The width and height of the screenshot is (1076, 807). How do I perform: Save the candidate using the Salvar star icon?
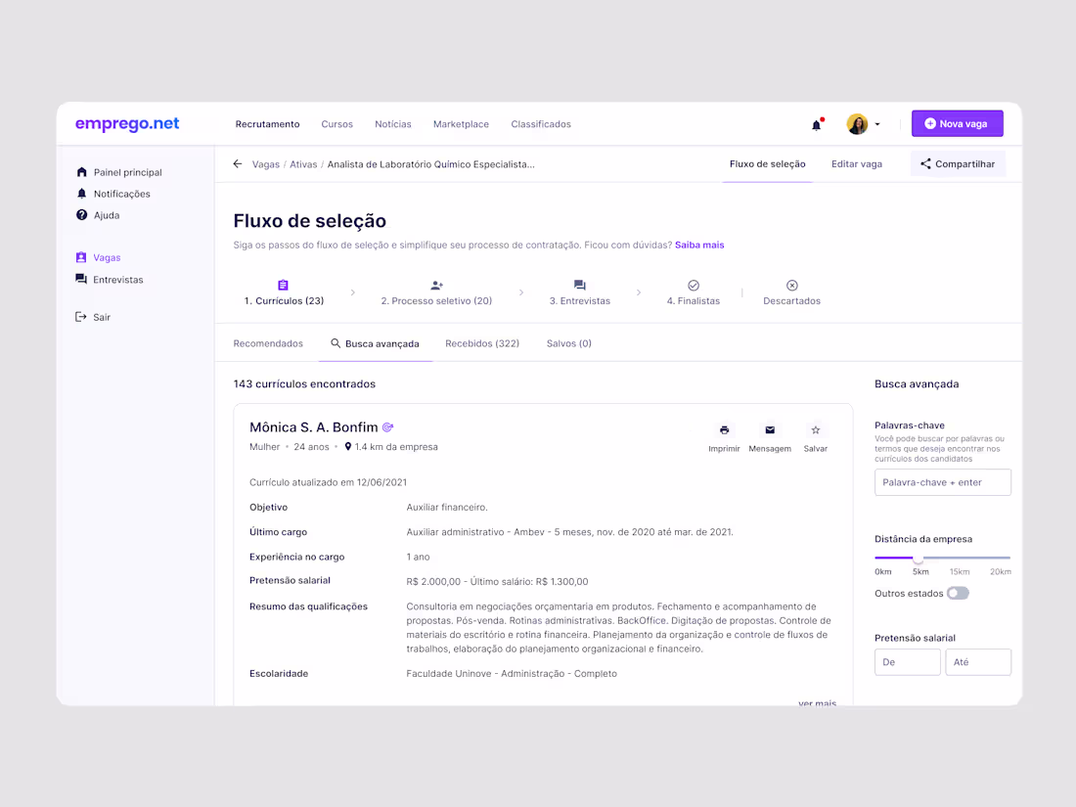coord(815,430)
